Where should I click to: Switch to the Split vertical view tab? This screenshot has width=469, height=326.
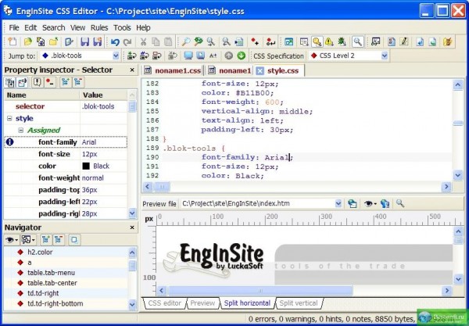point(299,303)
